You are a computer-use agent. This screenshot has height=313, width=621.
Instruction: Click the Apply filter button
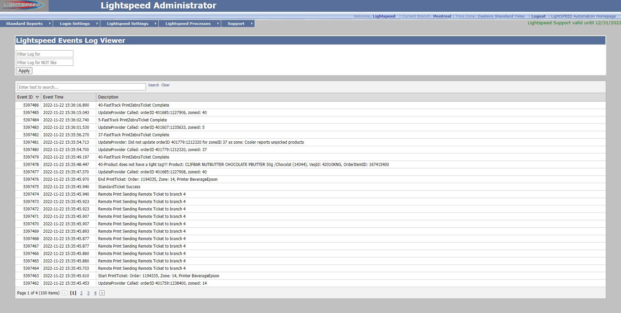point(24,71)
